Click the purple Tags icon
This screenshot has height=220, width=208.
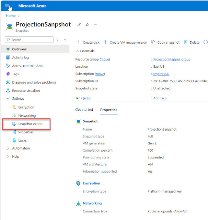(8, 74)
